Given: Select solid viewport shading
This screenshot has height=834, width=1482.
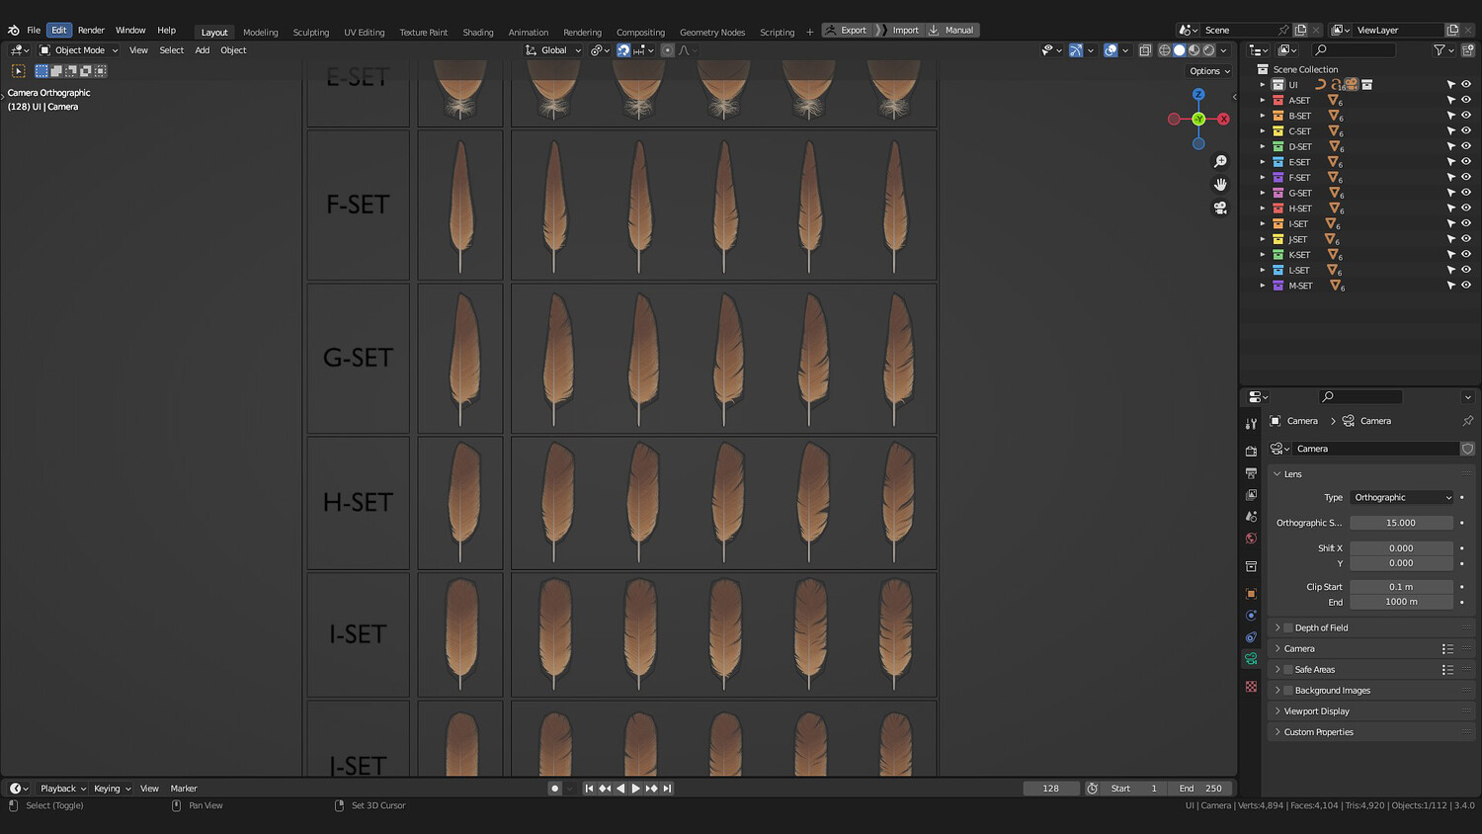Looking at the screenshot, I should [1180, 50].
